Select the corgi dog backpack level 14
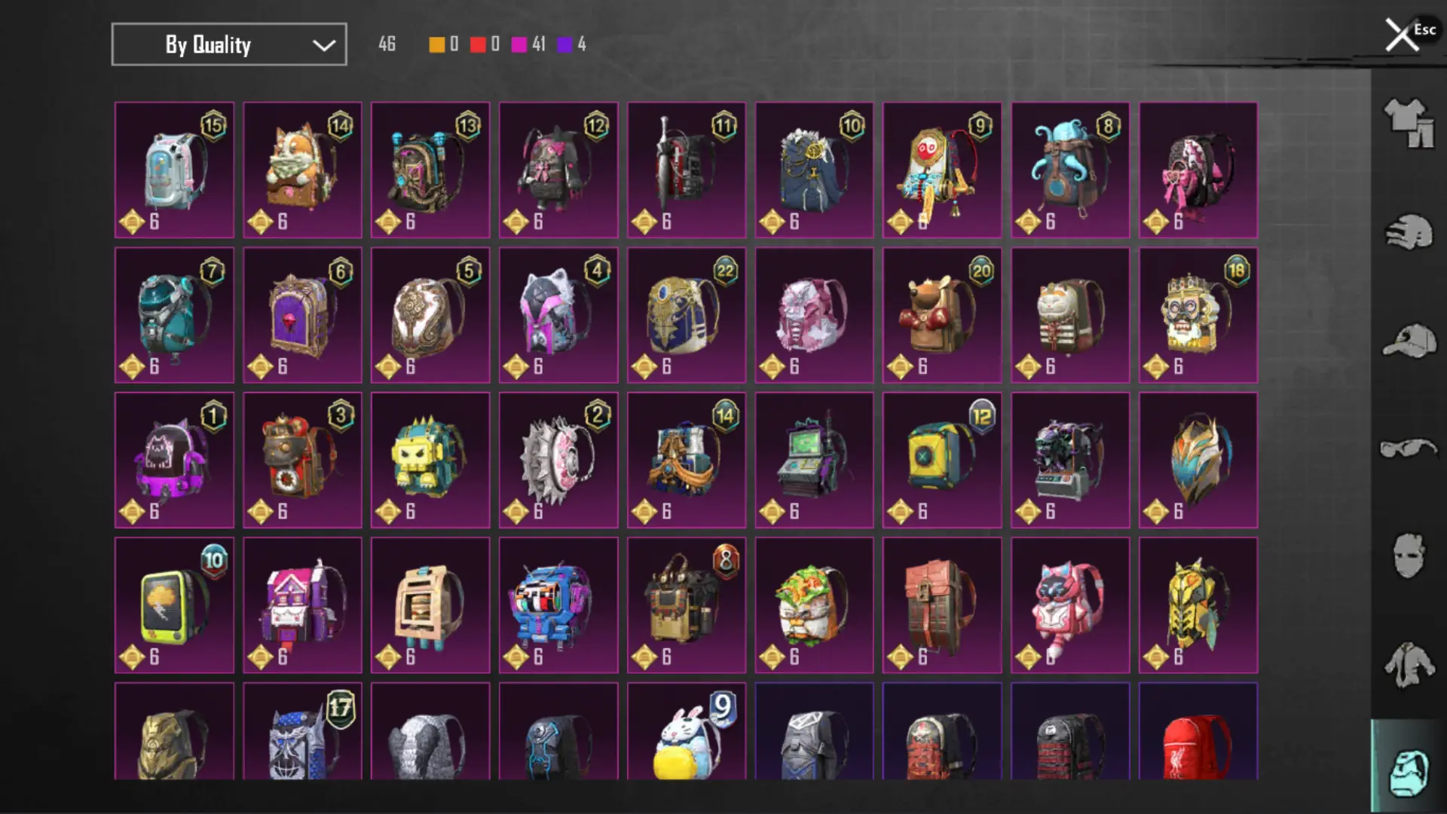This screenshot has height=814, width=1447. (302, 170)
